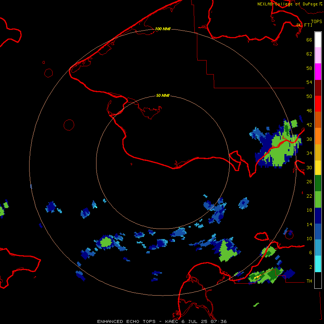This screenshot has height=324, width=324.
Task: Click the gold legend swatch
Action: [318, 152]
